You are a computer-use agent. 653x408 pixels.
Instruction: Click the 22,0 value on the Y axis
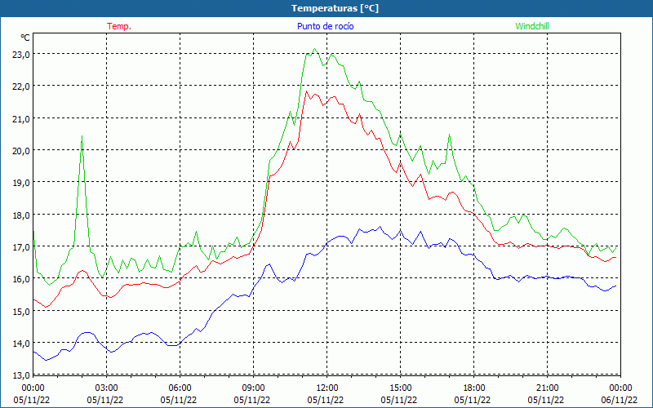(x=21, y=86)
